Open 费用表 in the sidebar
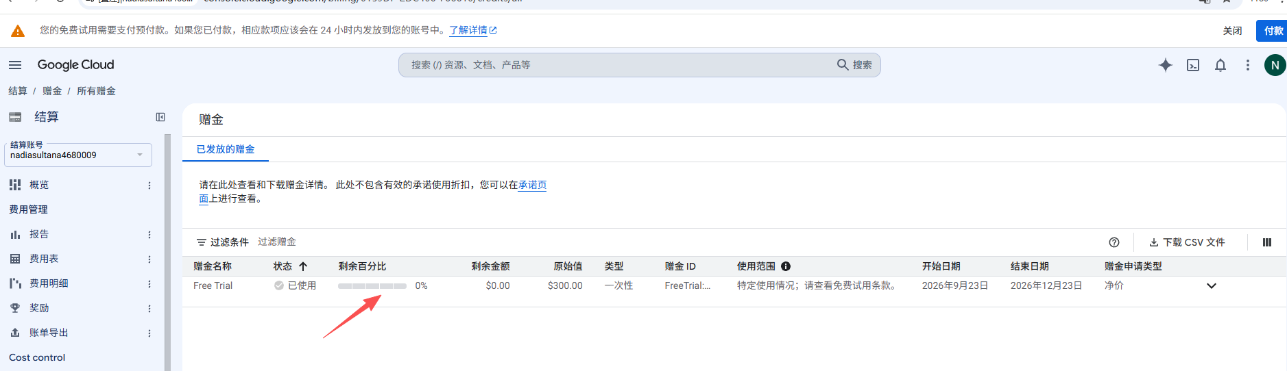The width and height of the screenshot is (1287, 371). 44,259
